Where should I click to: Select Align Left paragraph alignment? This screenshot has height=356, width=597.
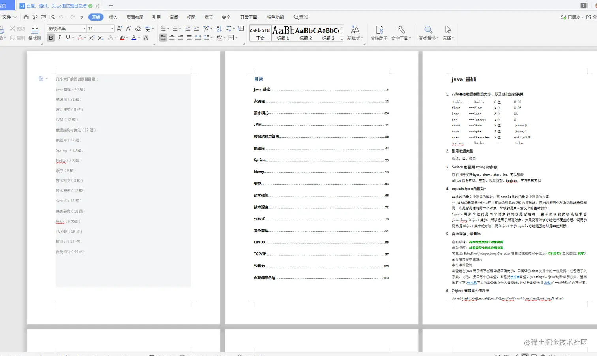click(163, 38)
